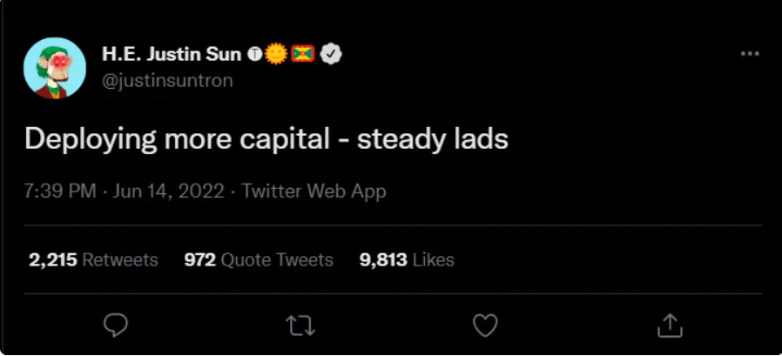The height and width of the screenshot is (356, 782).
Task: Open the three-dot more options menu
Action: pos(749,54)
